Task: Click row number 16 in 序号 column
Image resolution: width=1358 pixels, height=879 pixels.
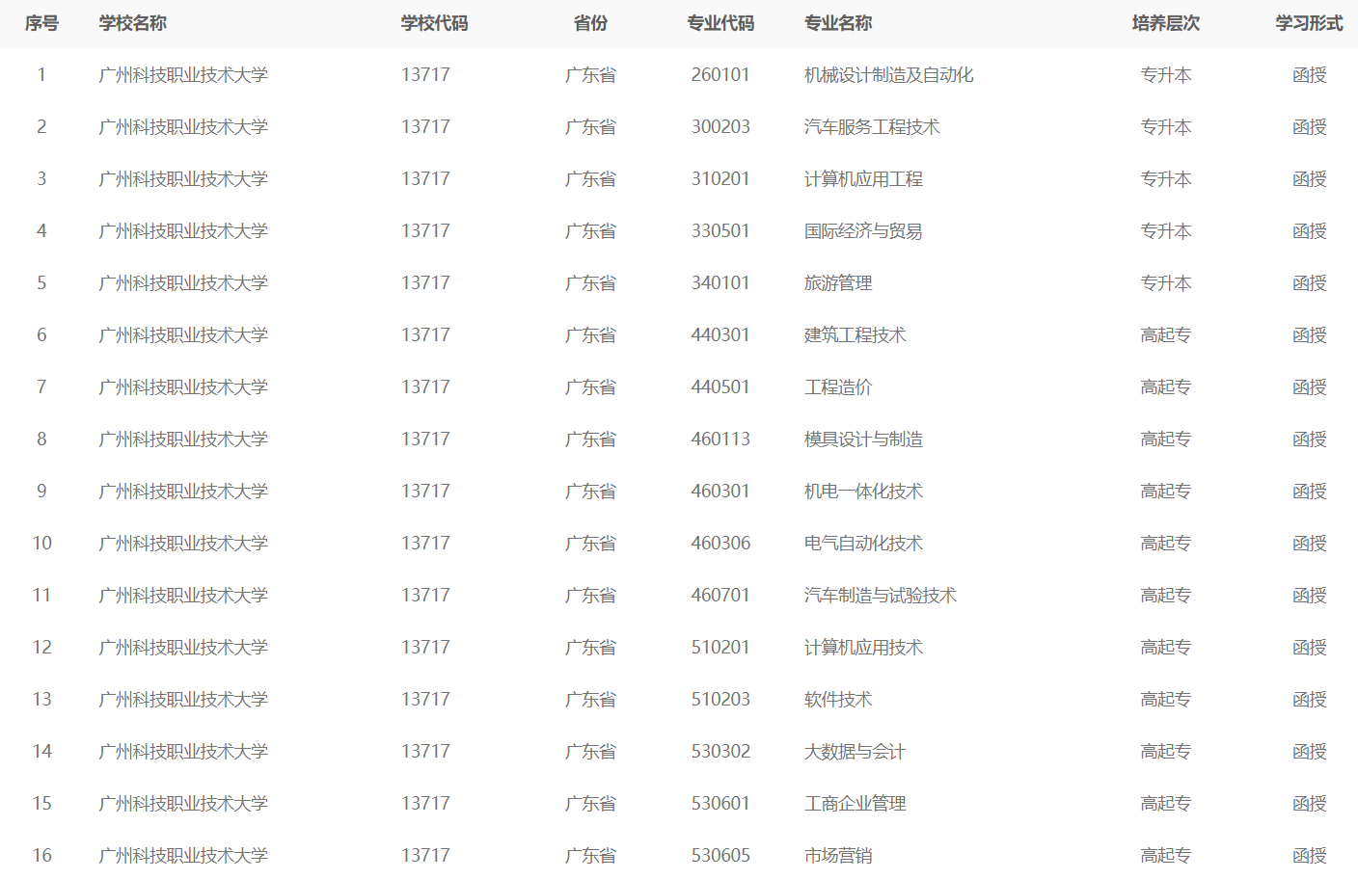Action: [41, 856]
